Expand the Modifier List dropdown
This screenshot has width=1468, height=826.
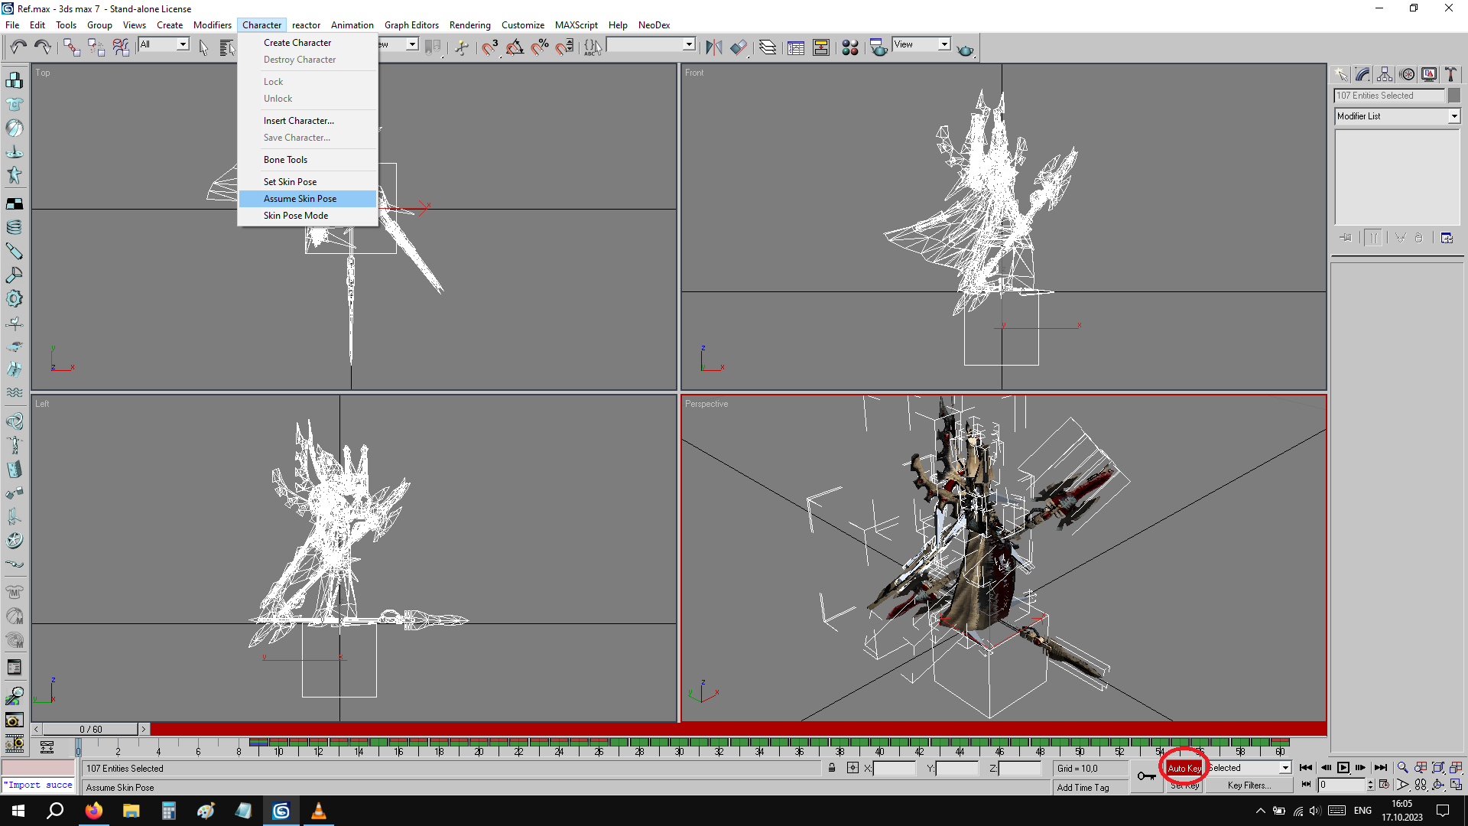pos(1453,116)
